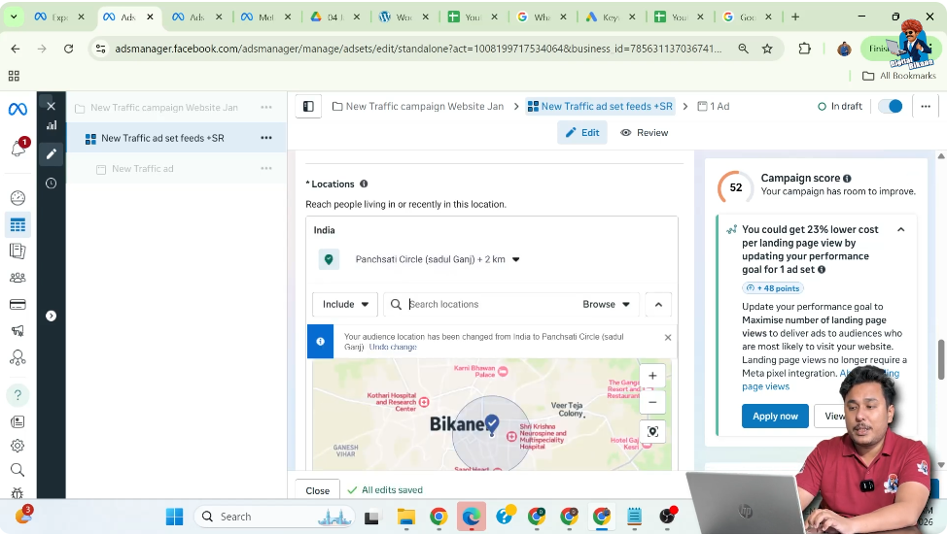
Task: Open Microsoft Edge from the taskbar
Action: 472,517
